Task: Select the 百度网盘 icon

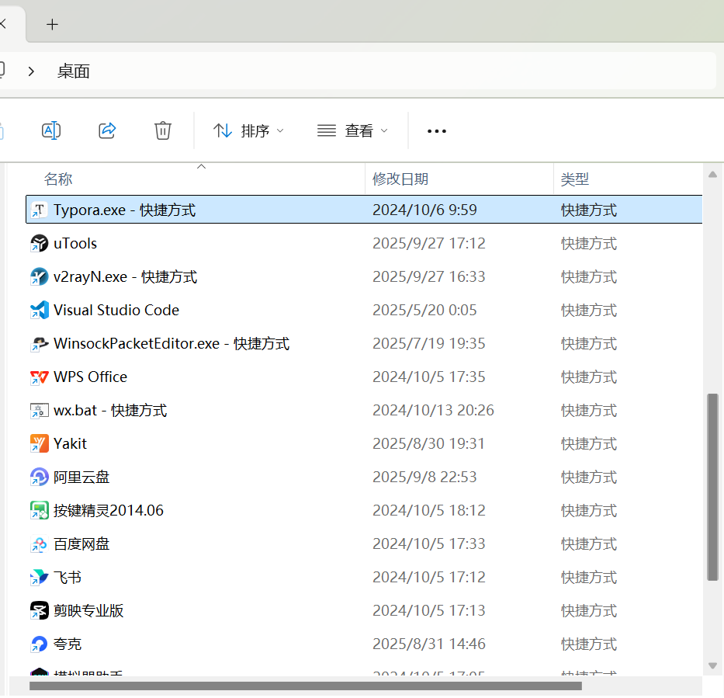Action: (x=40, y=543)
